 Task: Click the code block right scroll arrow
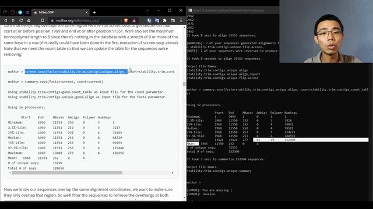pyautogui.click(x=173, y=173)
